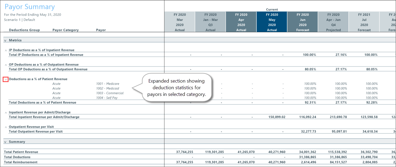Click 37,764,255 in the Total Patient Revenue row
The width and height of the screenshot is (396, 167).
185,152
